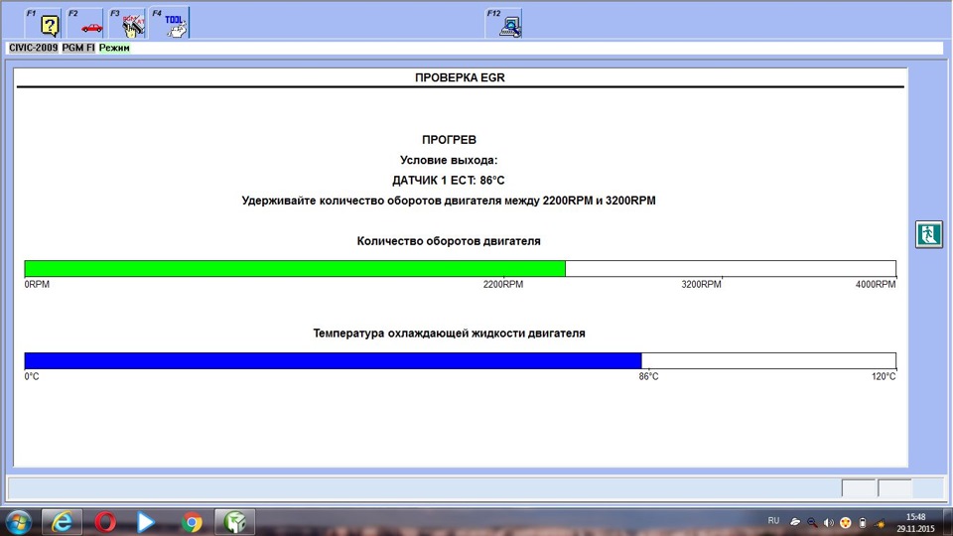Click the 86°C scale label under temperature bar
The image size is (953, 536).
(648, 377)
